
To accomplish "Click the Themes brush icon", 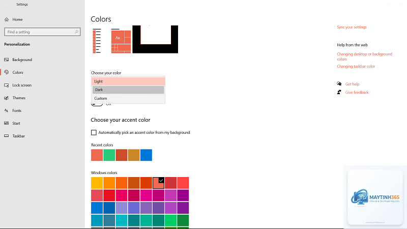I will pos(7,98).
